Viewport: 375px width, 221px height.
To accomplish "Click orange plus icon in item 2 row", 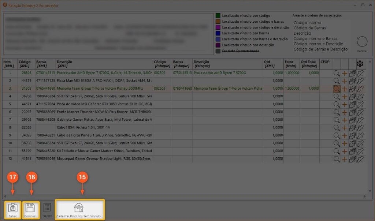I will (345, 81).
